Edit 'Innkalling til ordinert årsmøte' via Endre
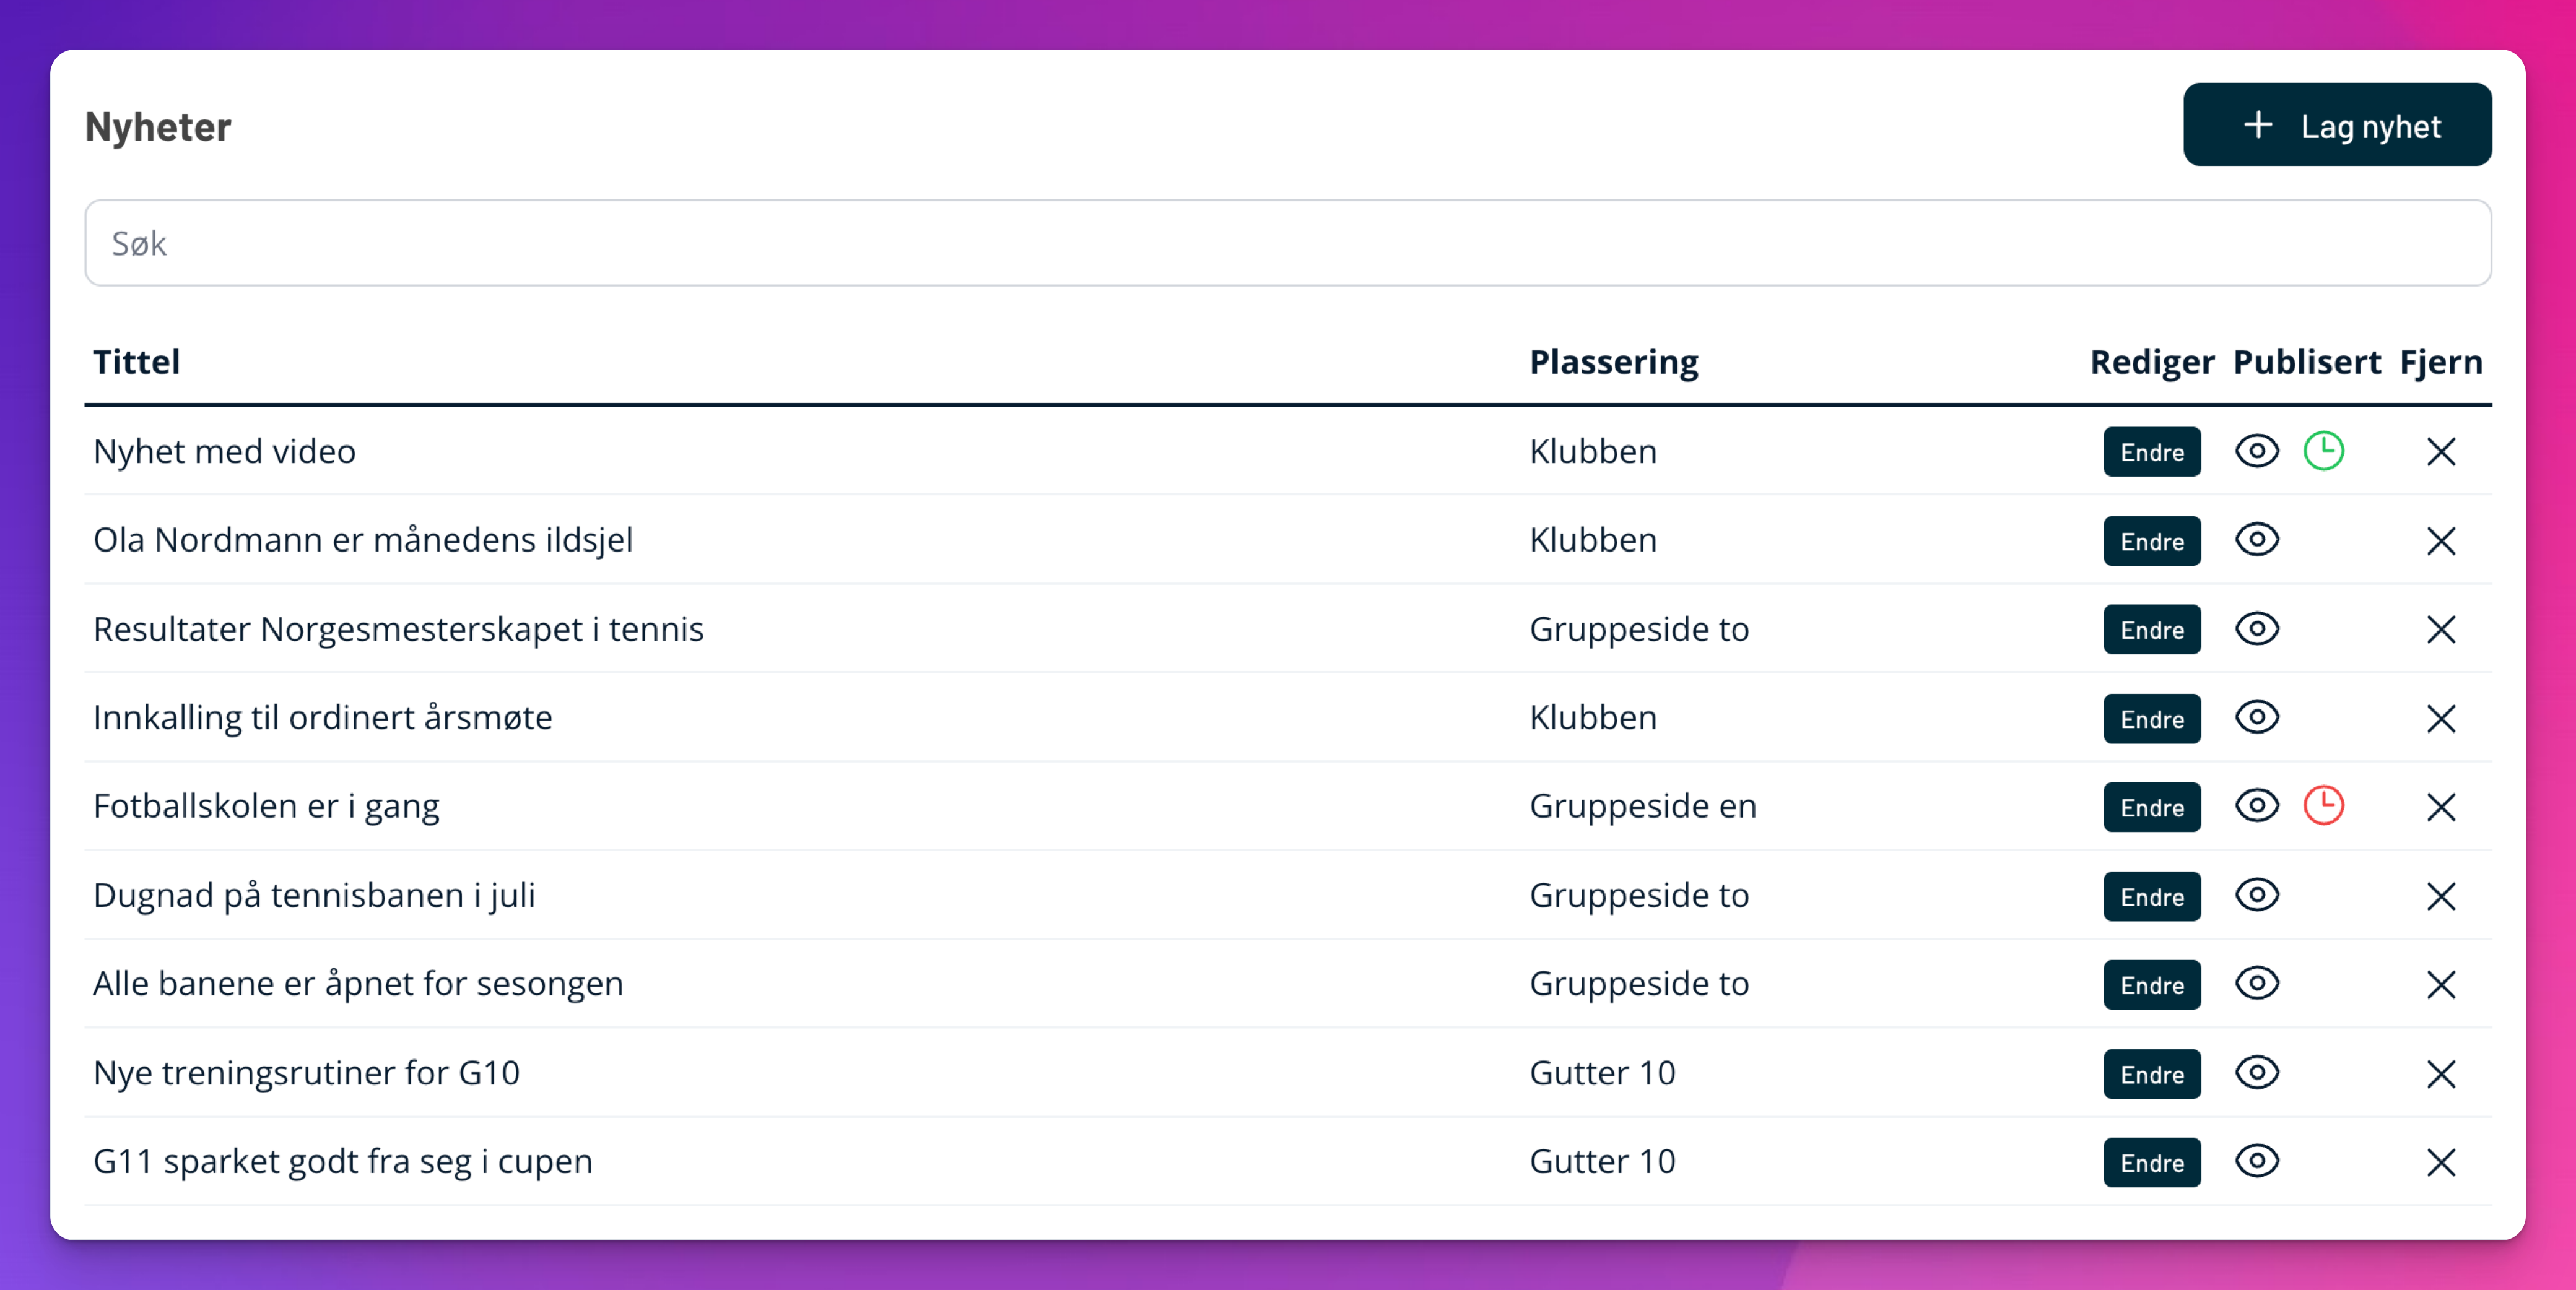The width and height of the screenshot is (2576, 1290). (x=2151, y=718)
